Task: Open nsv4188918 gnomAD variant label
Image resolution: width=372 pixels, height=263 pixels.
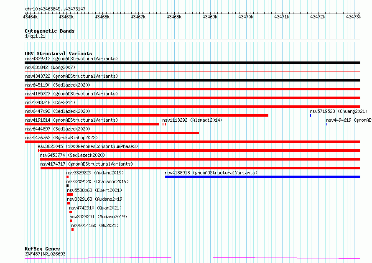Action: [x=211, y=173]
